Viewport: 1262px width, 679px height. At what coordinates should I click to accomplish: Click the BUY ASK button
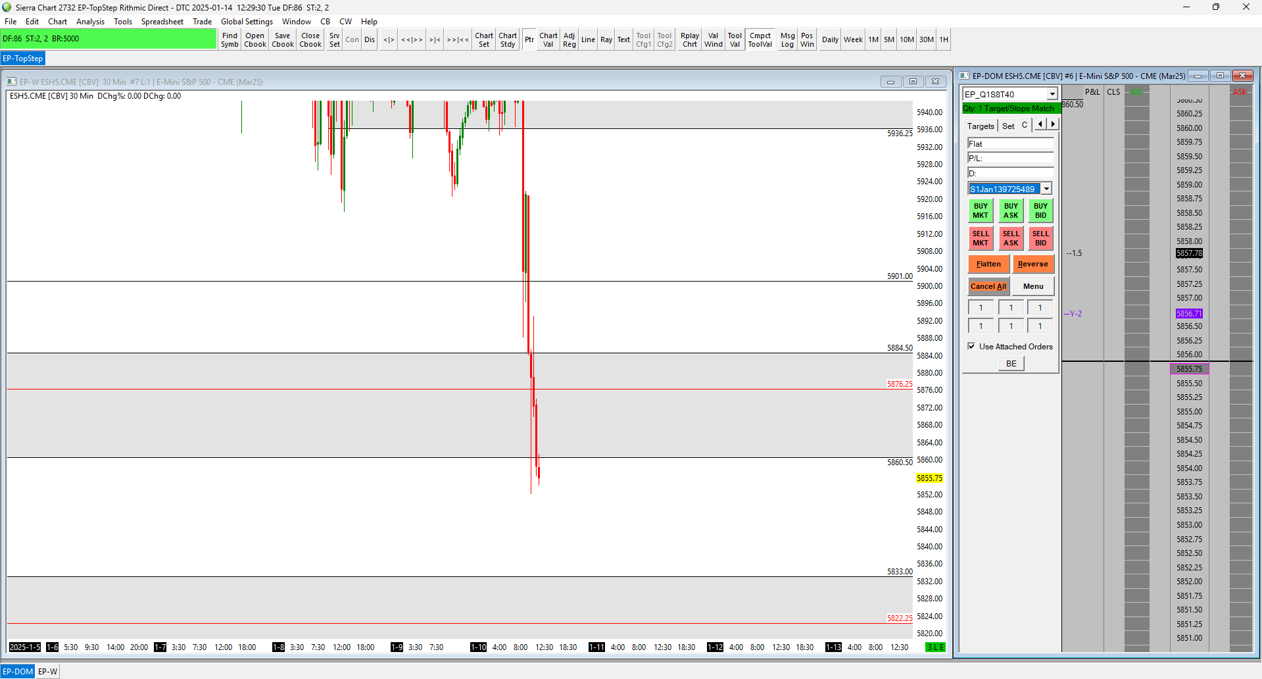[x=1011, y=211]
